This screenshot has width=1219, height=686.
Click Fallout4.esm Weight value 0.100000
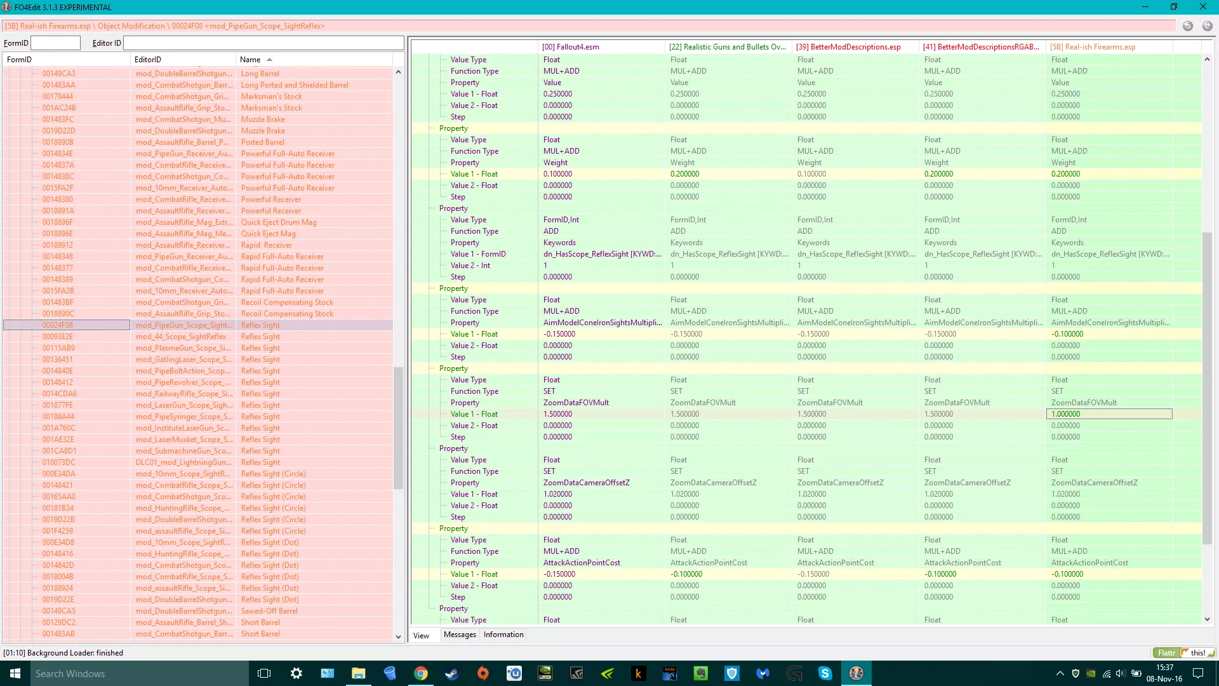tap(601, 174)
